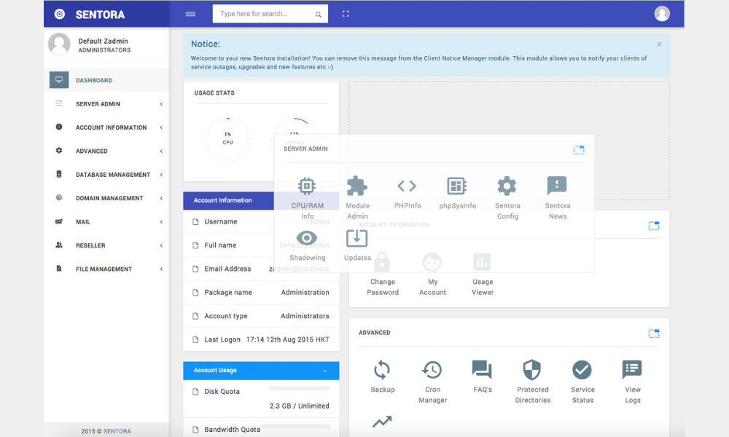The height and width of the screenshot is (437, 729).
Task: Open FAQ's module
Action: coord(482,377)
